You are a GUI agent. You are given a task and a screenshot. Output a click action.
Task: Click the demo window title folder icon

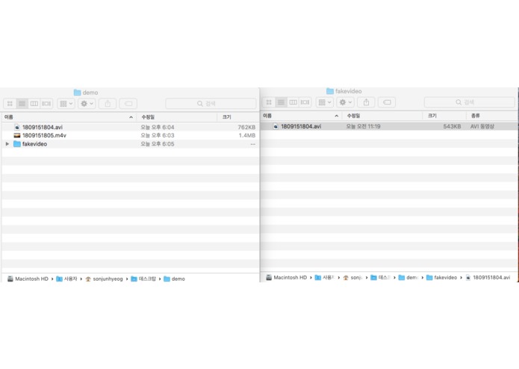click(77, 93)
